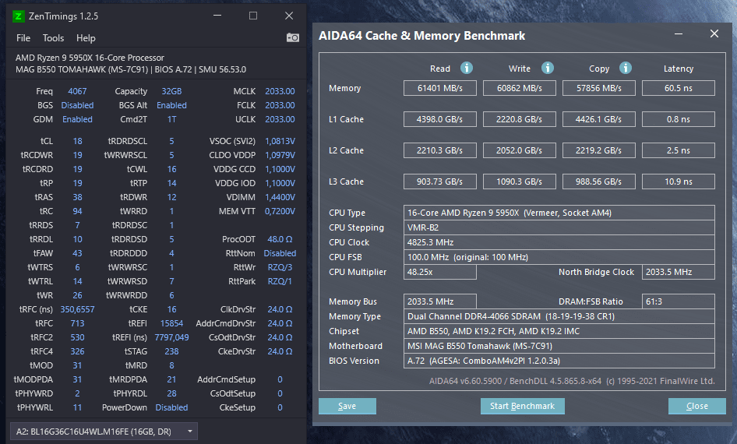Click the Motherboard field MSI MAG B550 Tomahawk
This screenshot has height=444, width=737.
point(559,346)
